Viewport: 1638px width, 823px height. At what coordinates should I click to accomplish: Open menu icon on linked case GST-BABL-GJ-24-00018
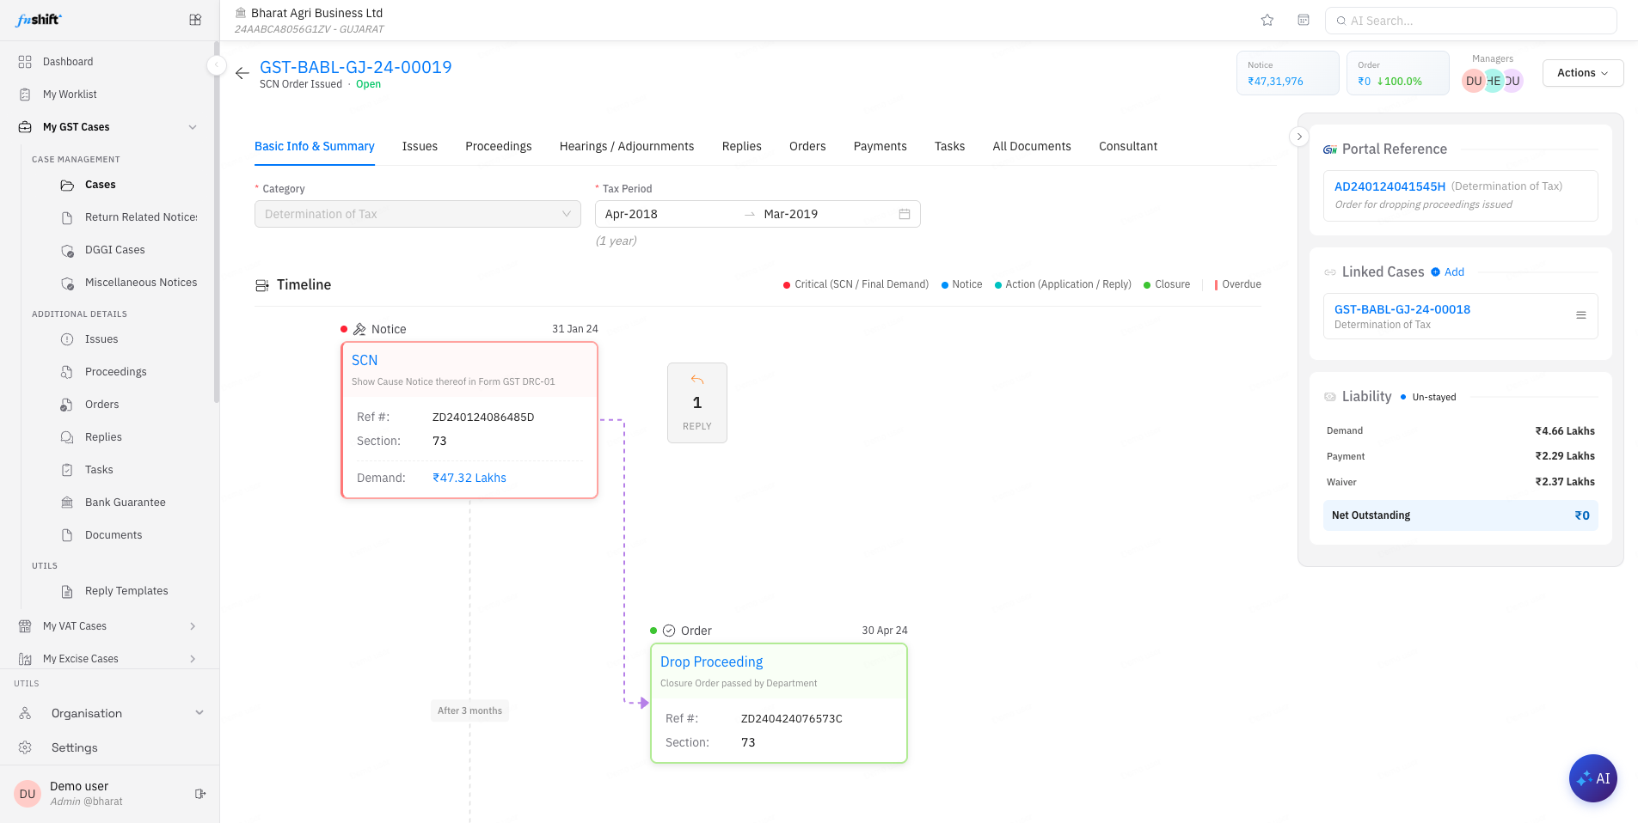pos(1580,315)
